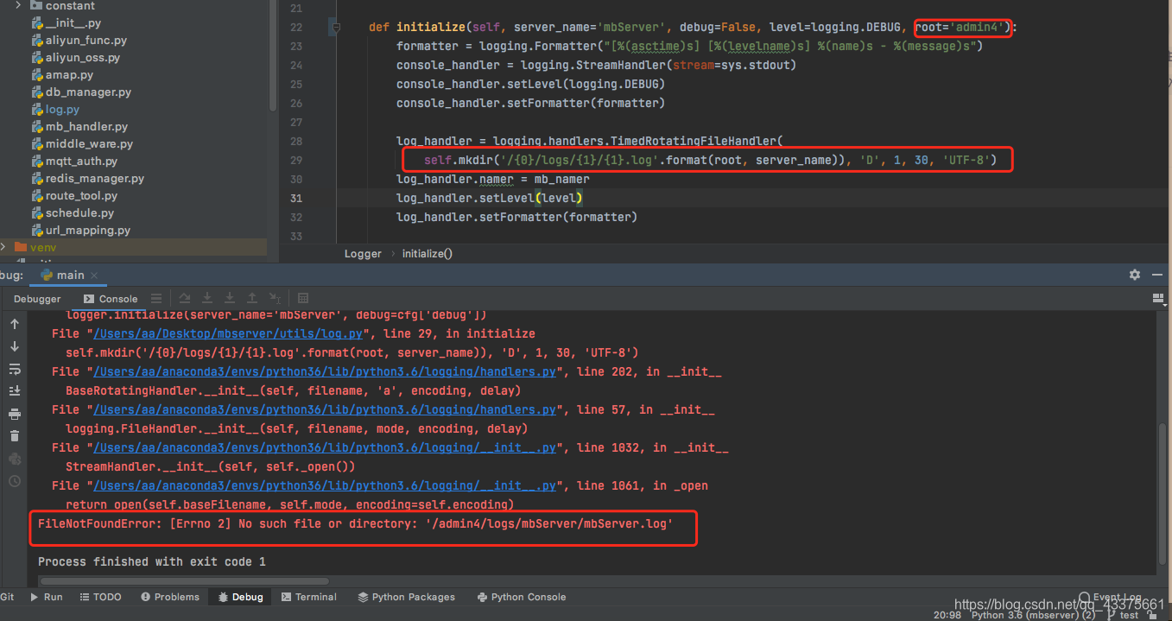Toggle scroll to end of console
This screenshot has height=621, width=1172.
click(x=15, y=391)
